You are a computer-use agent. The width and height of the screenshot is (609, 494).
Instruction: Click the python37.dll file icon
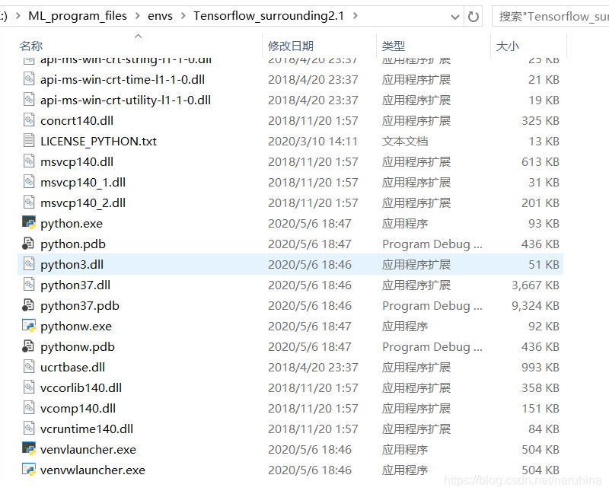[29, 285]
